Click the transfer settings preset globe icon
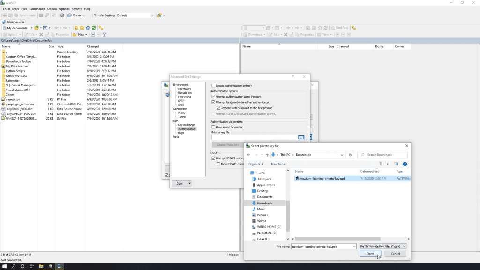The image size is (480, 270). point(159,15)
